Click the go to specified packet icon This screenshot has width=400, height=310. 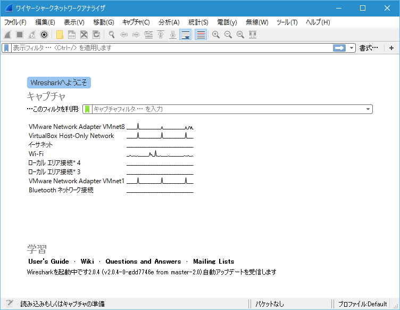(x=148, y=35)
